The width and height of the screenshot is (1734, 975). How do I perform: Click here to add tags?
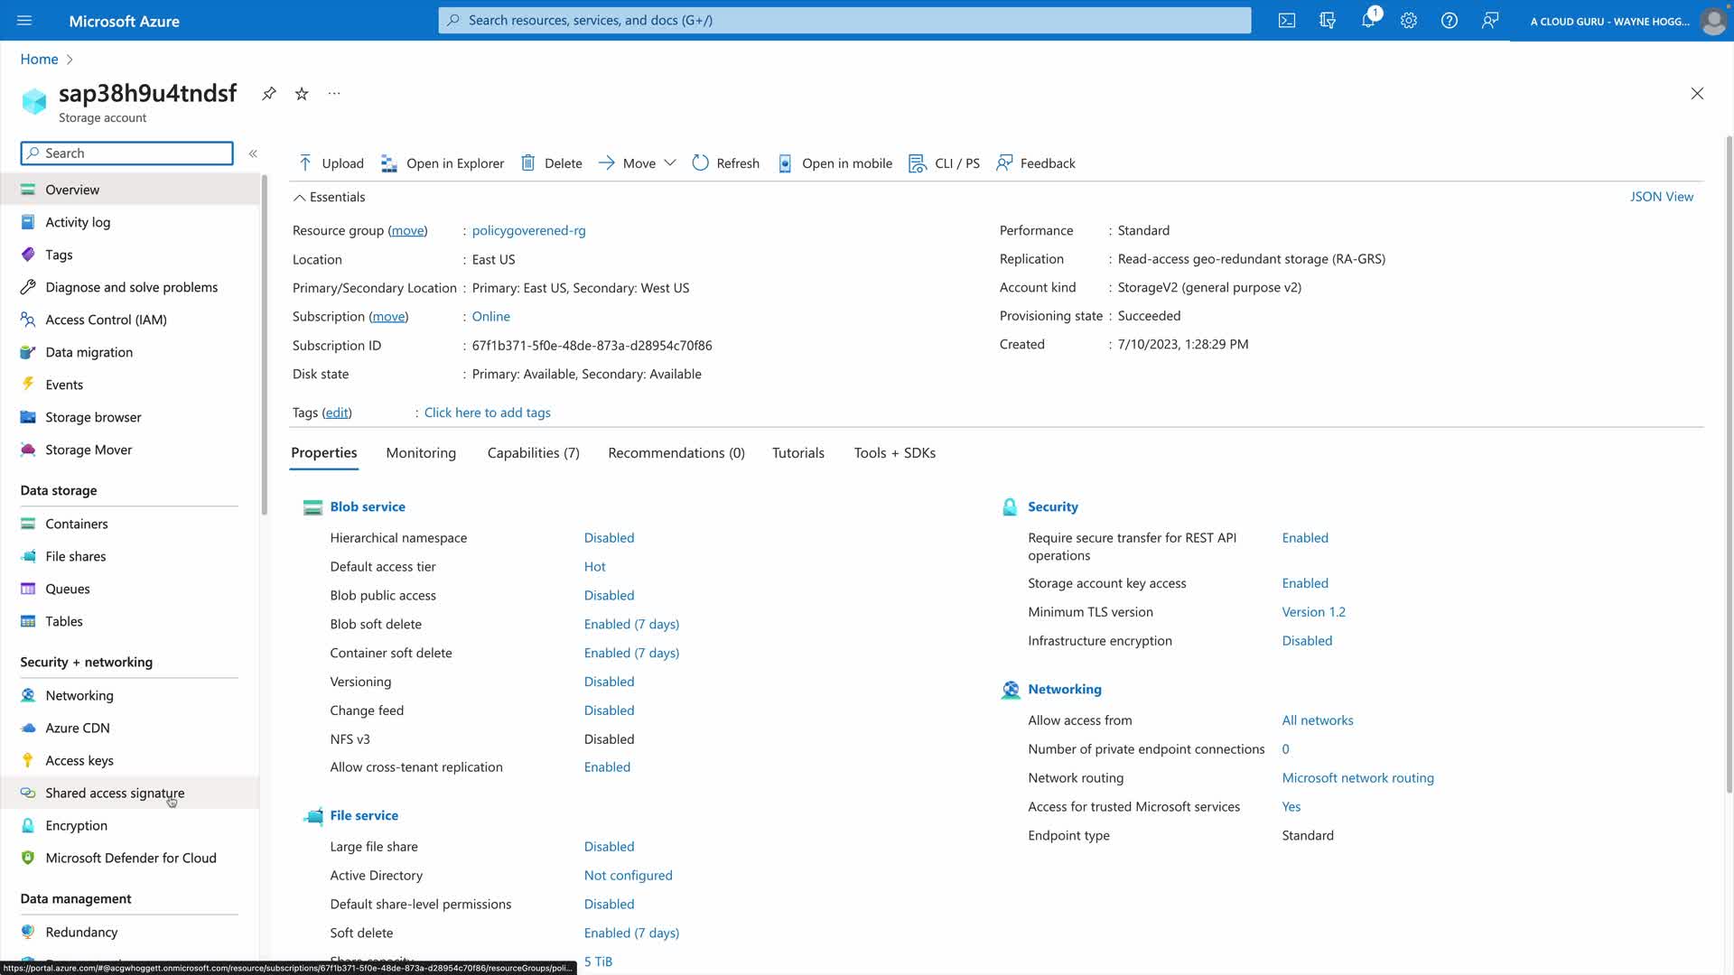coord(487,413)
